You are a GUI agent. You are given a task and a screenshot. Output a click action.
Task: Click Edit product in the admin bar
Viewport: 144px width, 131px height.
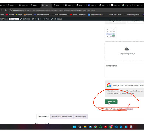coord(57,19)
